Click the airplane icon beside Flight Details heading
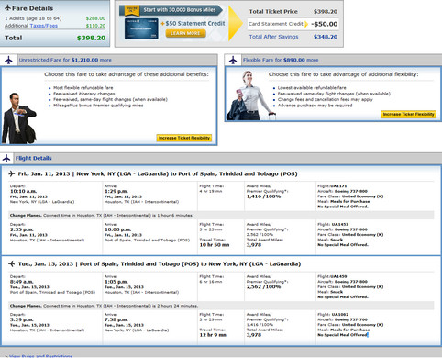This screenshot has height=358, width=442. [6, 158]
